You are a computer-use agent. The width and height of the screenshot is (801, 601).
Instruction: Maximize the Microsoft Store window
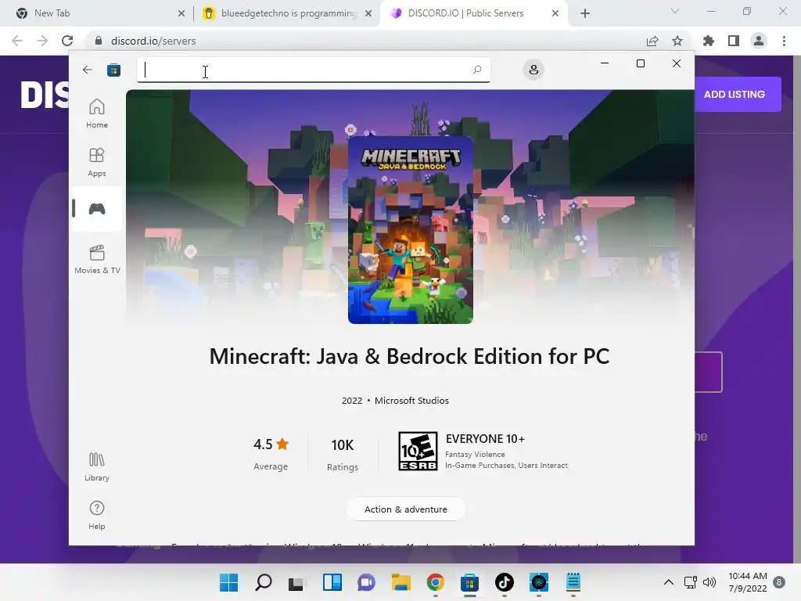(641, 63)
